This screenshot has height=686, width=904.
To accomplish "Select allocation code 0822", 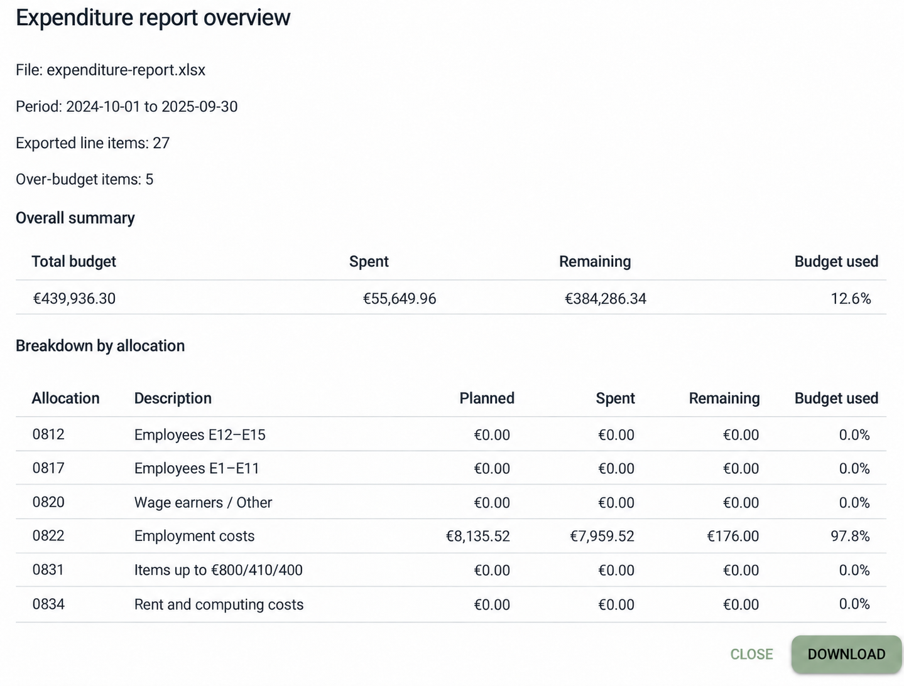I will pyautogui.click(x=48, y=536).
